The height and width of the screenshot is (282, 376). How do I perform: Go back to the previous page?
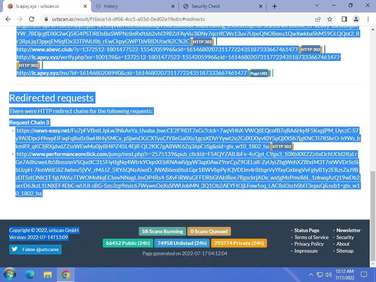[8, 19]
